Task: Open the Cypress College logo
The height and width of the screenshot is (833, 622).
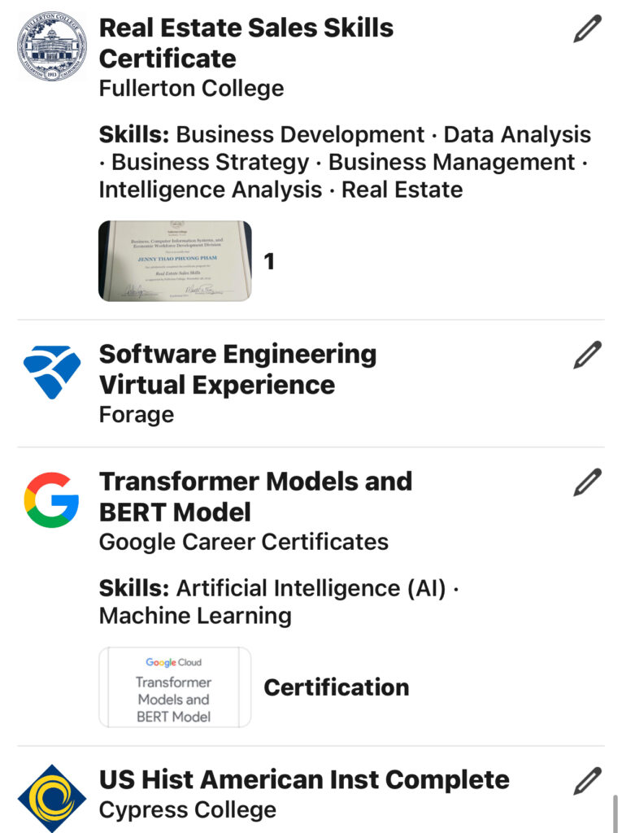Action: coord(51,799)
